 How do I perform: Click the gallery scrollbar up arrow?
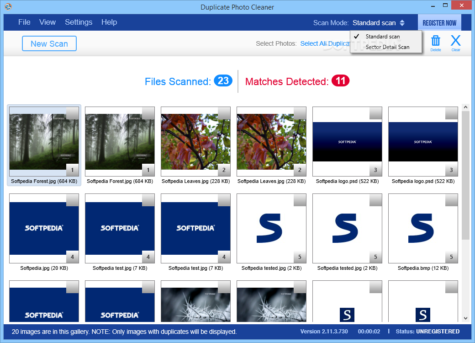click(465, 107)
